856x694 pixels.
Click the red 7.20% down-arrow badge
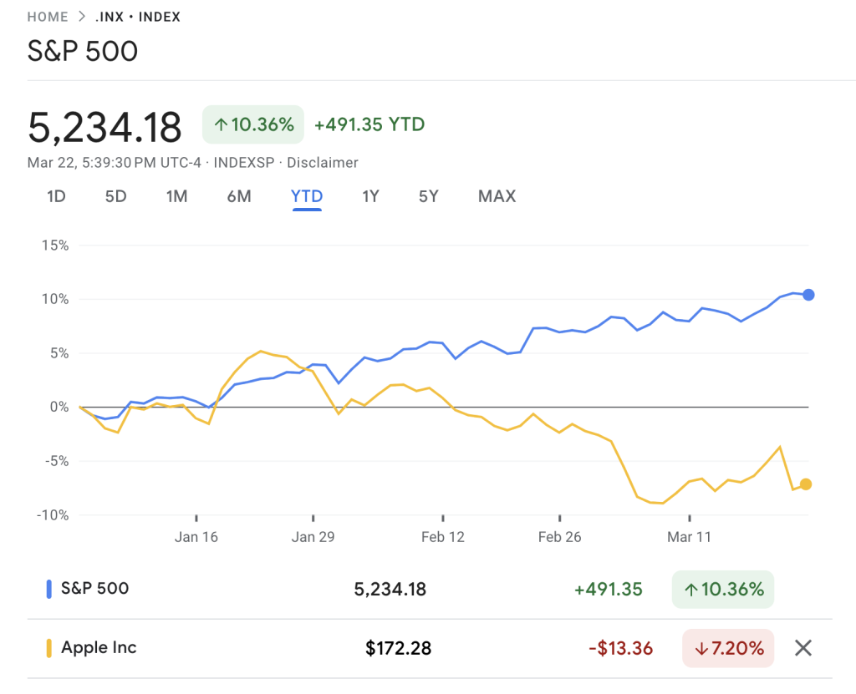[729, 648]
